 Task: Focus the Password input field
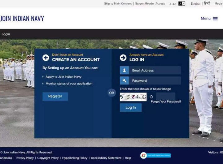coord(155,80)
